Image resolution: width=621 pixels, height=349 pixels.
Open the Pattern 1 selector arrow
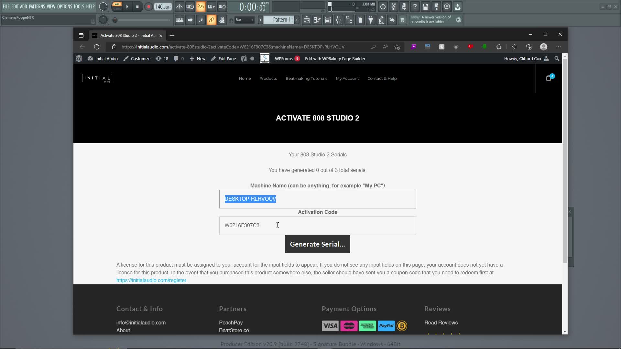261,20
